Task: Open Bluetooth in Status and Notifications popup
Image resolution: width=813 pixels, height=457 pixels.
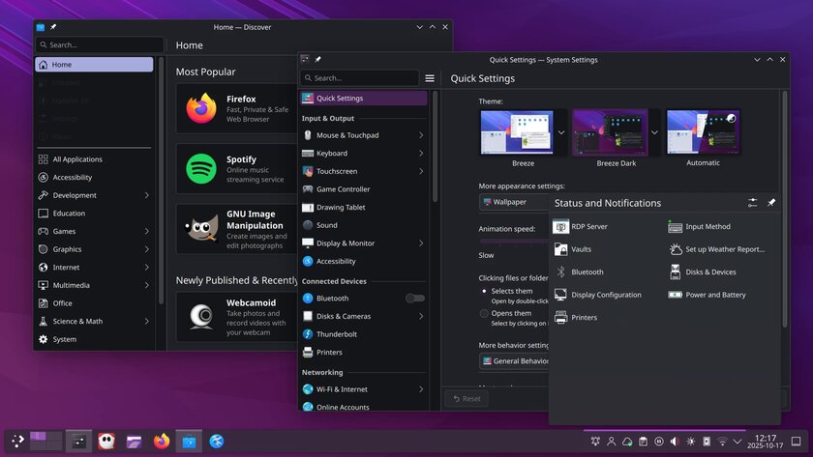Action: pyautogui.click(x=587, y=272)
